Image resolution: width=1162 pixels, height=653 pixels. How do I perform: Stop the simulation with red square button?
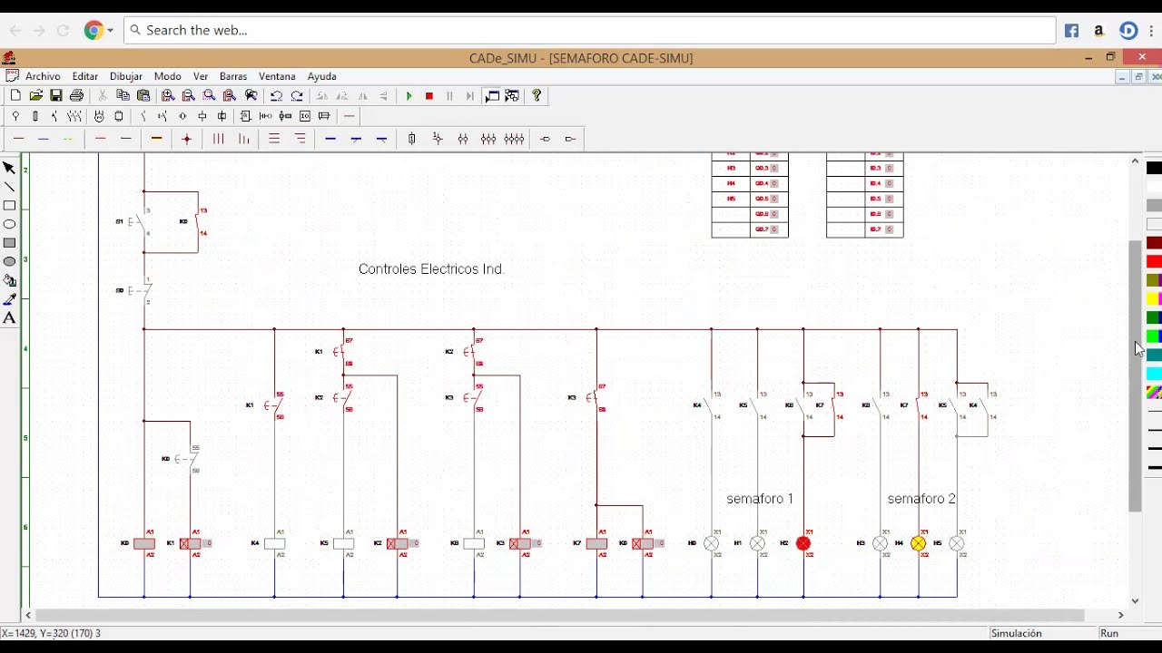pyautogui.click(x=429, y=95)
